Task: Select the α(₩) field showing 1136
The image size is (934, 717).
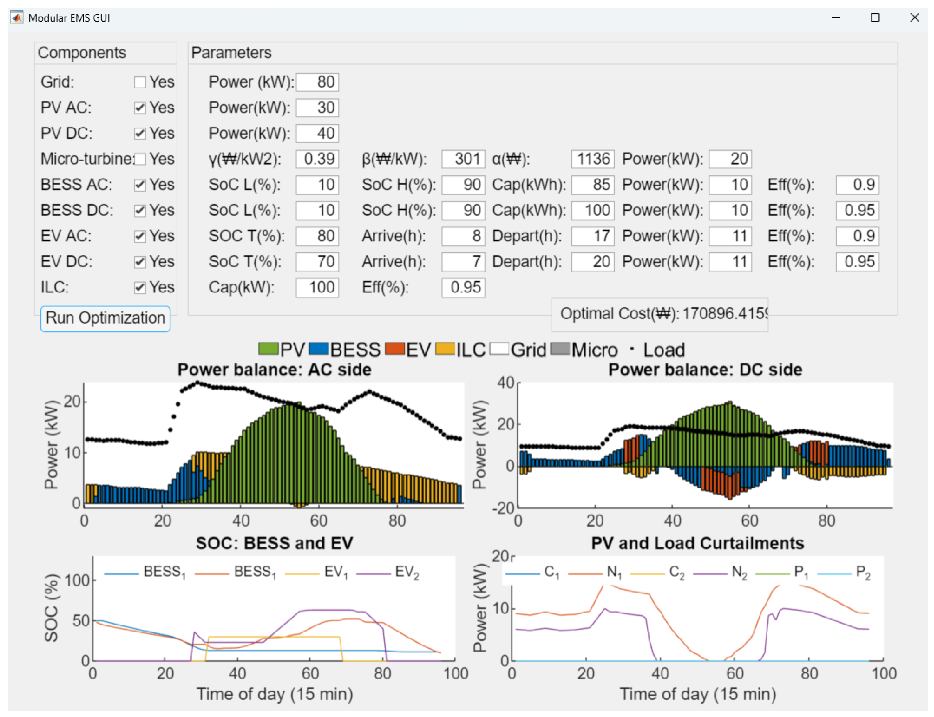Action: 593,159
